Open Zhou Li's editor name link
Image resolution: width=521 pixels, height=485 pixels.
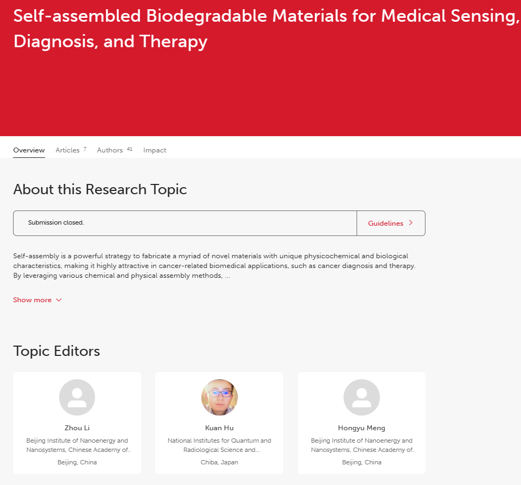pos(77,428)
